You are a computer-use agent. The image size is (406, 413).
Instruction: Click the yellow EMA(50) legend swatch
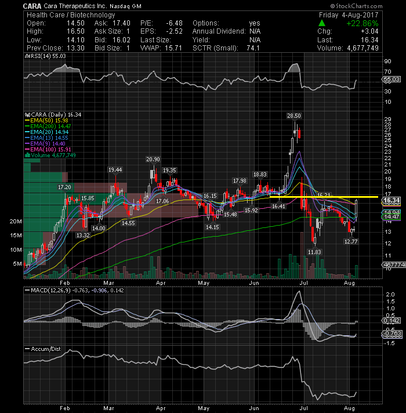point(27,121)
